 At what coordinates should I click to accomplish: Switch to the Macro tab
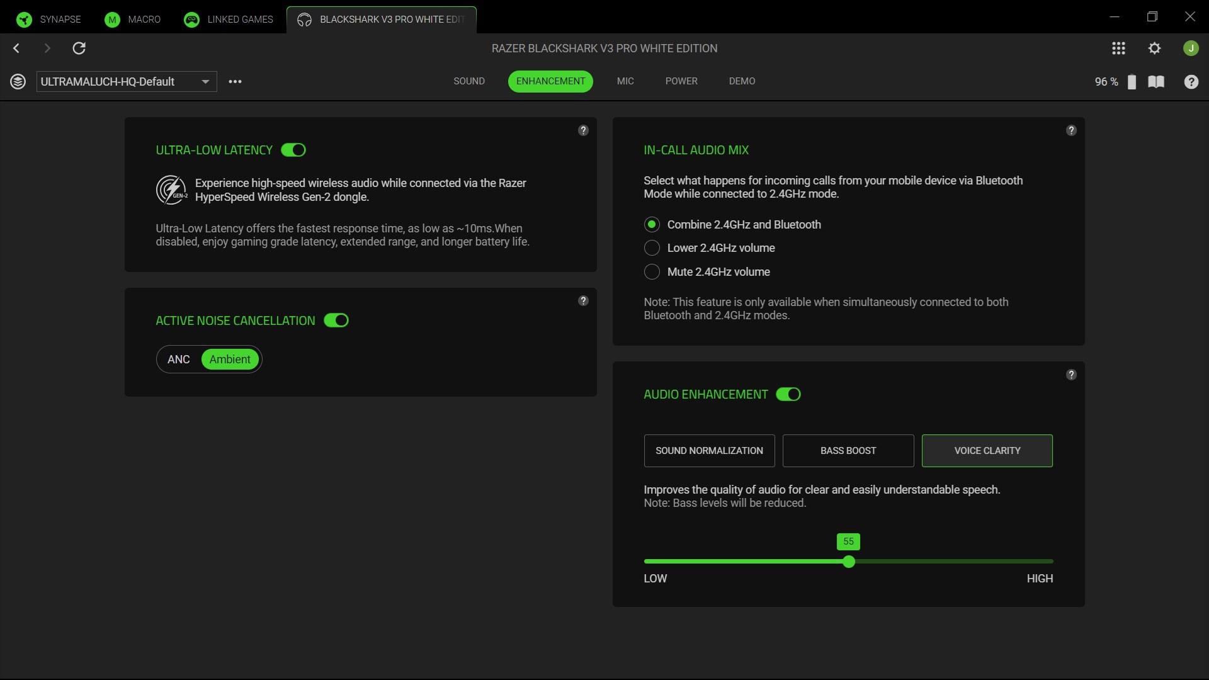click(x=132, y=20)
